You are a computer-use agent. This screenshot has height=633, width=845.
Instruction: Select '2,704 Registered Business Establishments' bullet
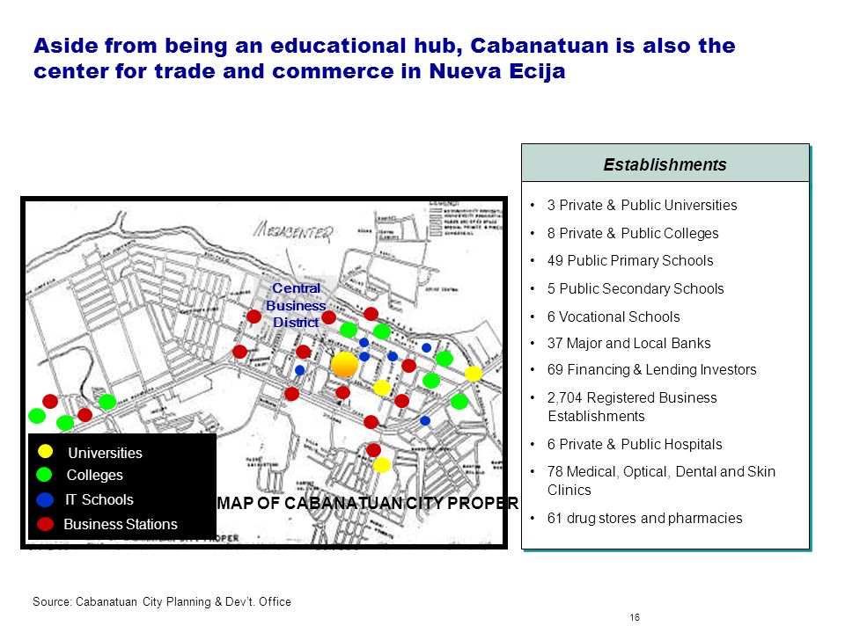pos(632,406)
